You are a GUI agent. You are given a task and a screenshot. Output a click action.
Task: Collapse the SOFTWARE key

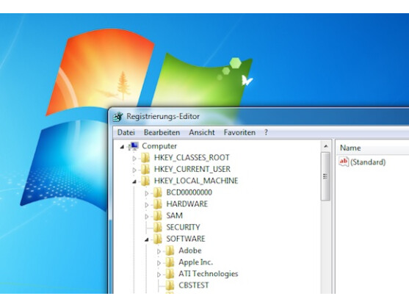click(146, 239)
